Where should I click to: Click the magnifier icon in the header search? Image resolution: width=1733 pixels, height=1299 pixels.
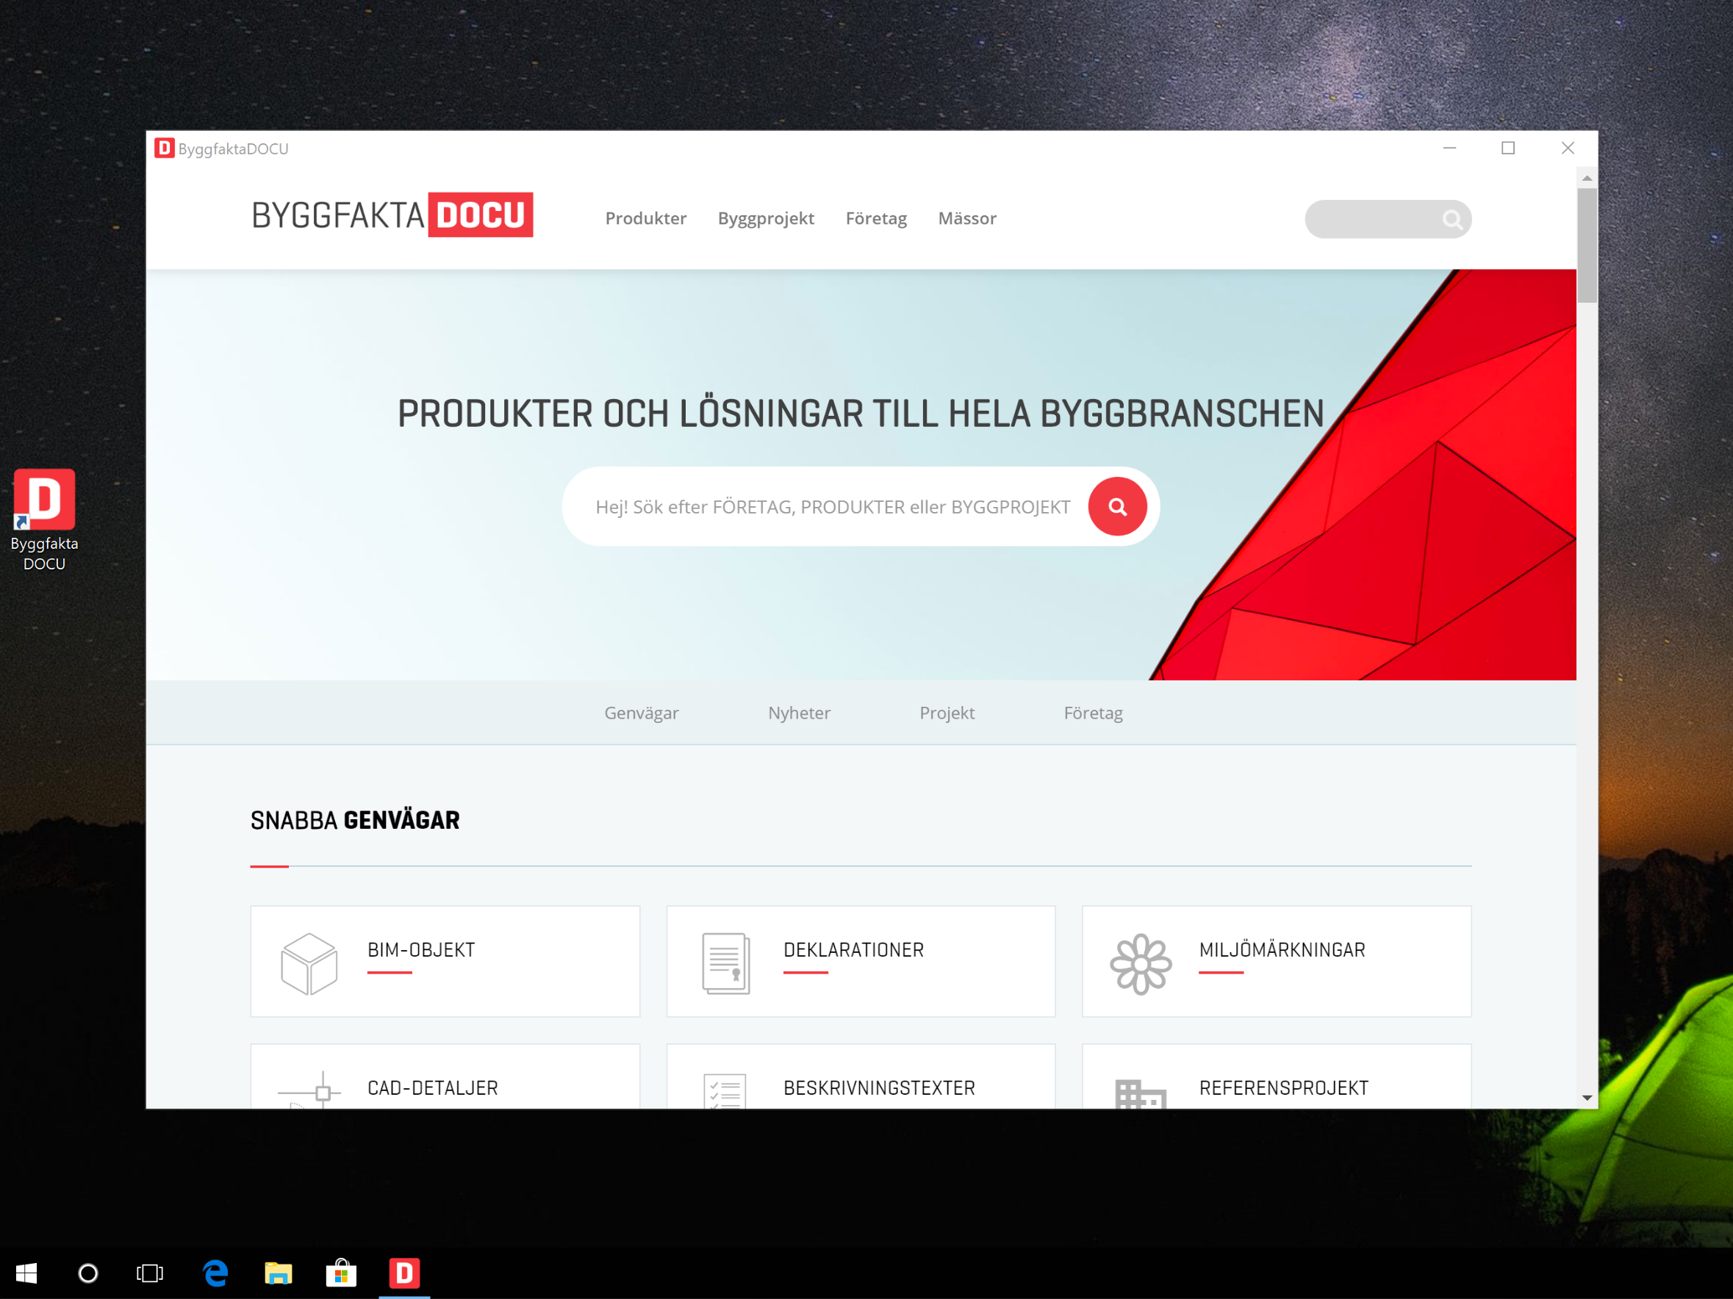[x=1452, y=219]
